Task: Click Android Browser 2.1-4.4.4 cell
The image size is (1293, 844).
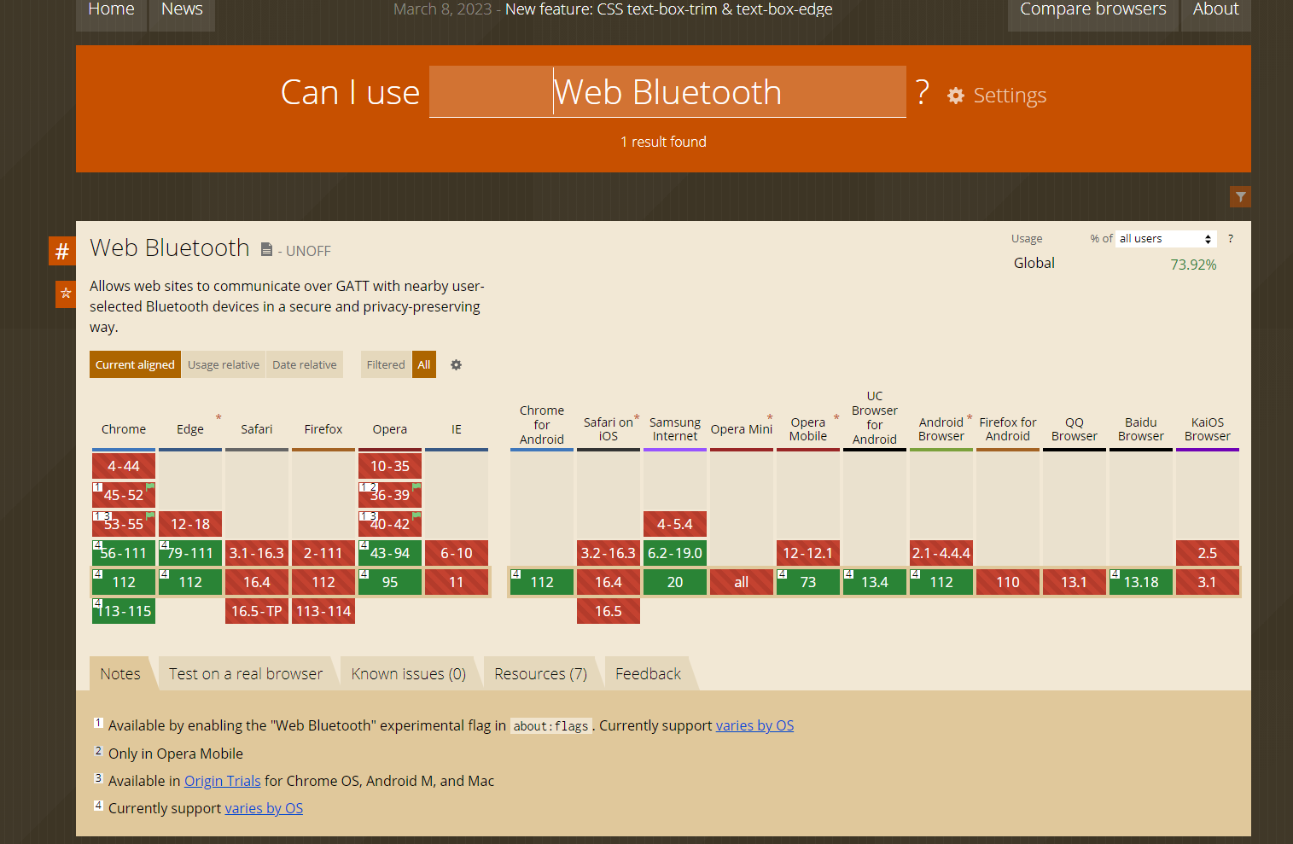Action: coord(941,553)
